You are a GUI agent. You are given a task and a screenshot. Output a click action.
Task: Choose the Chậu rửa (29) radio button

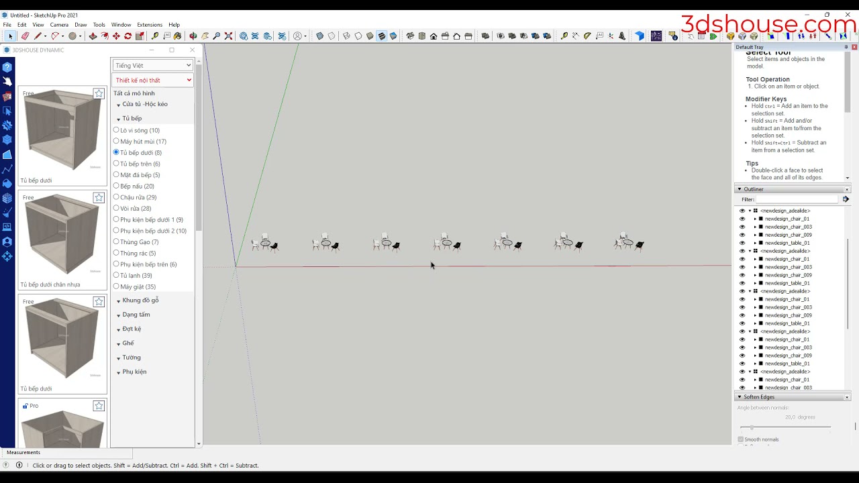click(116, 197)
